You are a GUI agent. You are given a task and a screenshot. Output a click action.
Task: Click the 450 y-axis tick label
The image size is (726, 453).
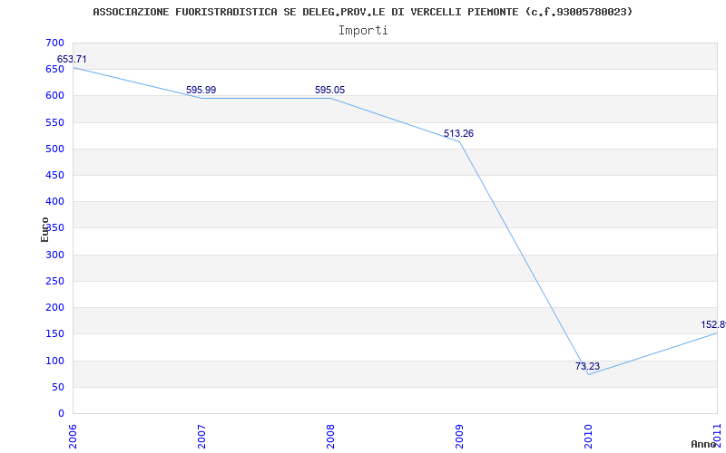pyautogui.click(x=54, y=175)
